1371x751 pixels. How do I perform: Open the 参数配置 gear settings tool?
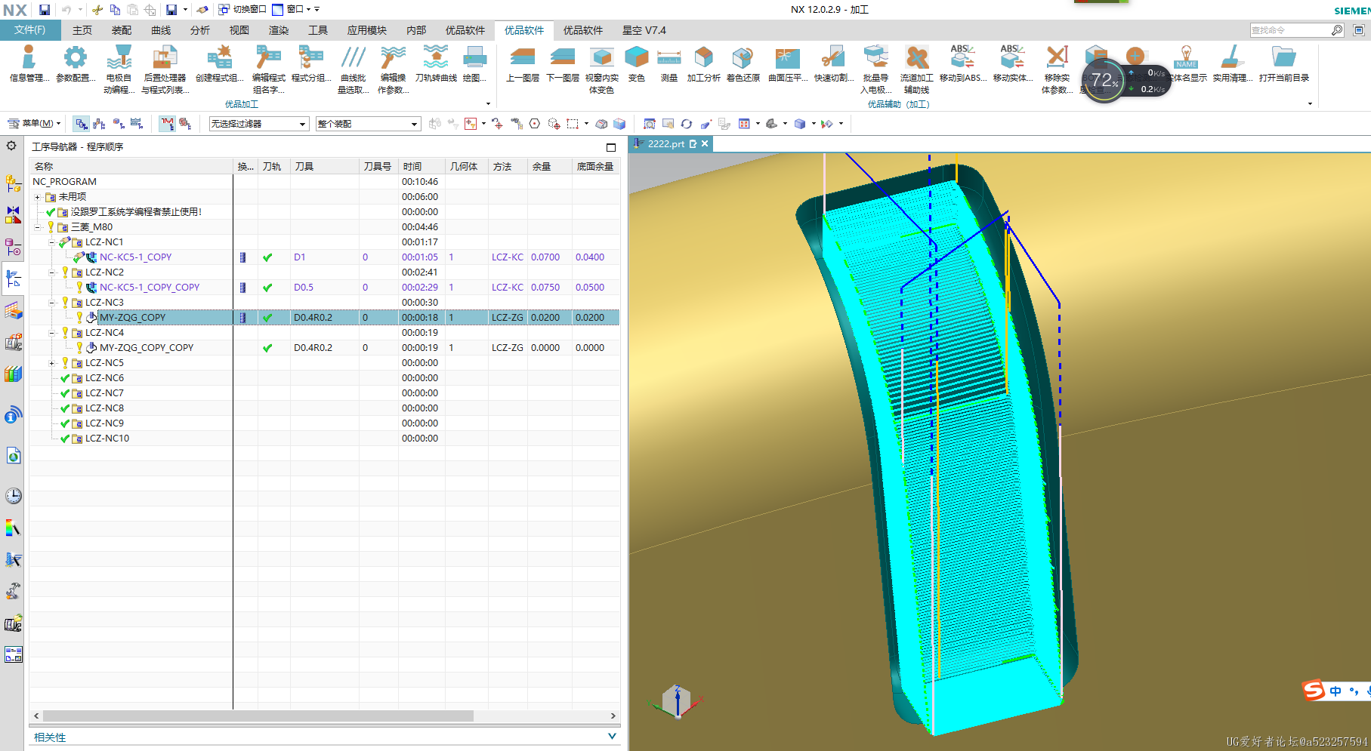75,63
